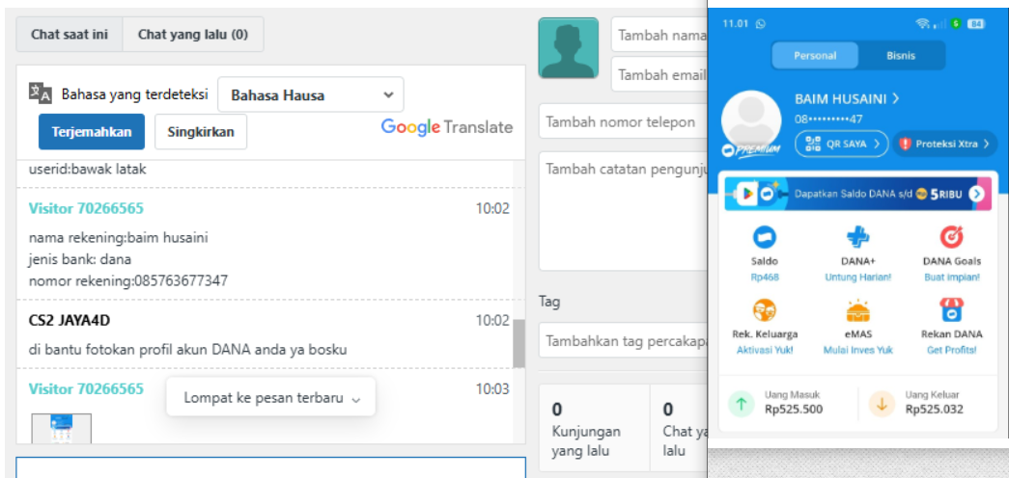Click the battery indicator showing 84
Screen dimensions: 1009x478
pyautogui.click(x=976, y=24)
